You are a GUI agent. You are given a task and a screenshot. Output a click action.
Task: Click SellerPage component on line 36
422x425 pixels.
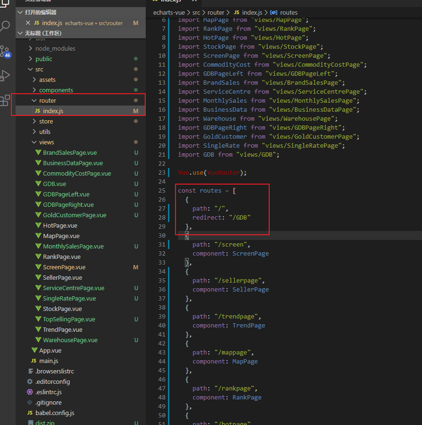click(251, 290)
